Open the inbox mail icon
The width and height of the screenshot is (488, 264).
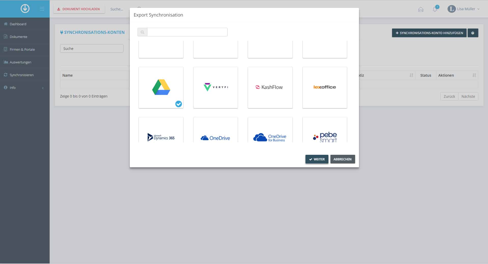pos(421,9)
